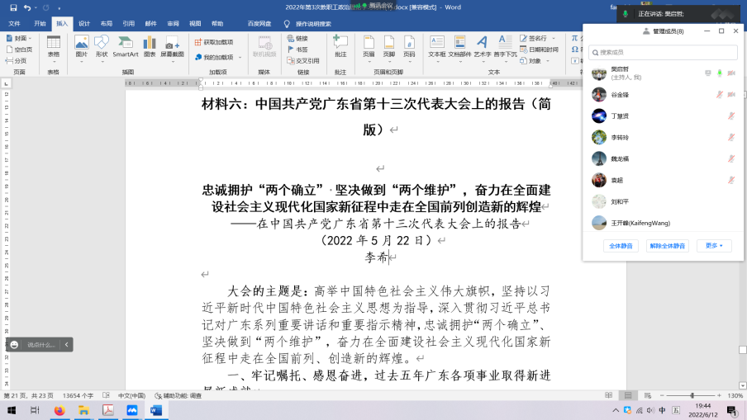The width and height of the screenshot is (747, 420).
Task: Switch to the Design (设计) tab
Action: point(84,24)
